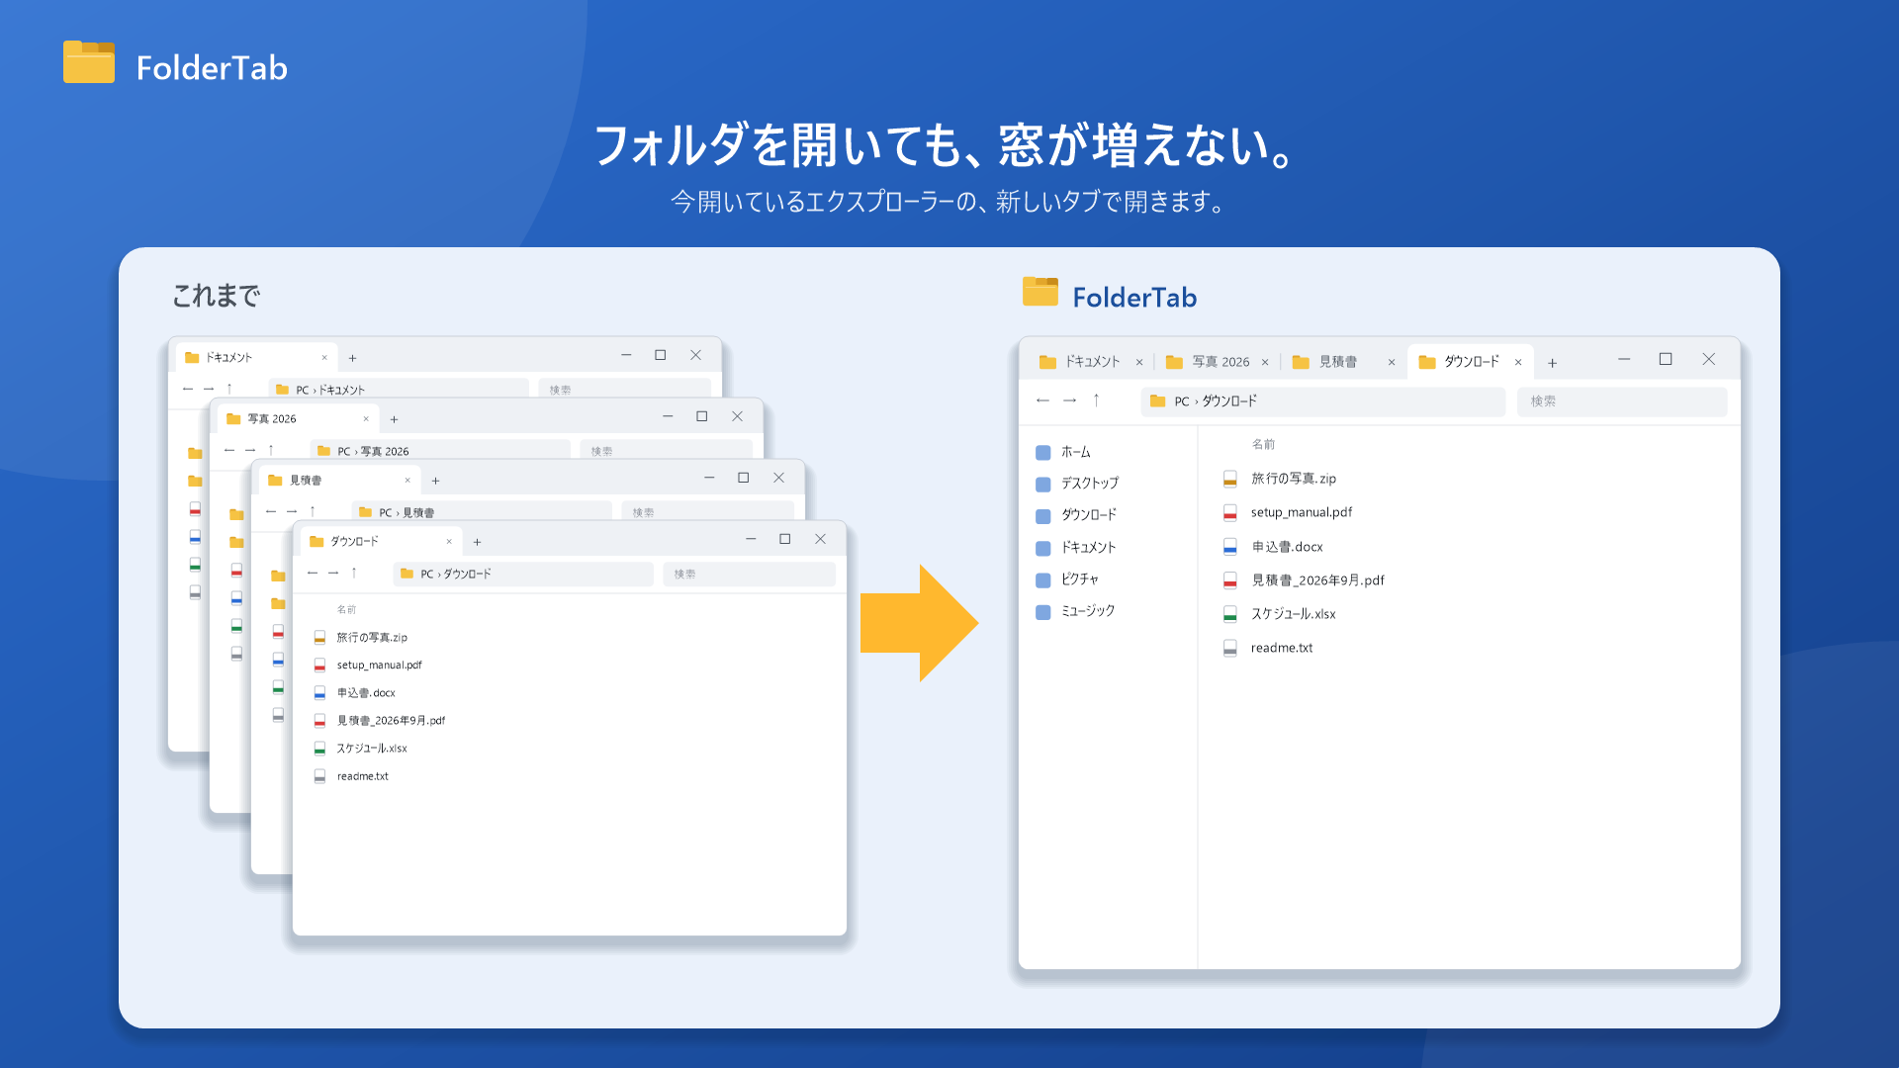Click the PC › ダウンロード address bar in FolderTab window
This screenshot has width=1899, height=1068.
1322,401
